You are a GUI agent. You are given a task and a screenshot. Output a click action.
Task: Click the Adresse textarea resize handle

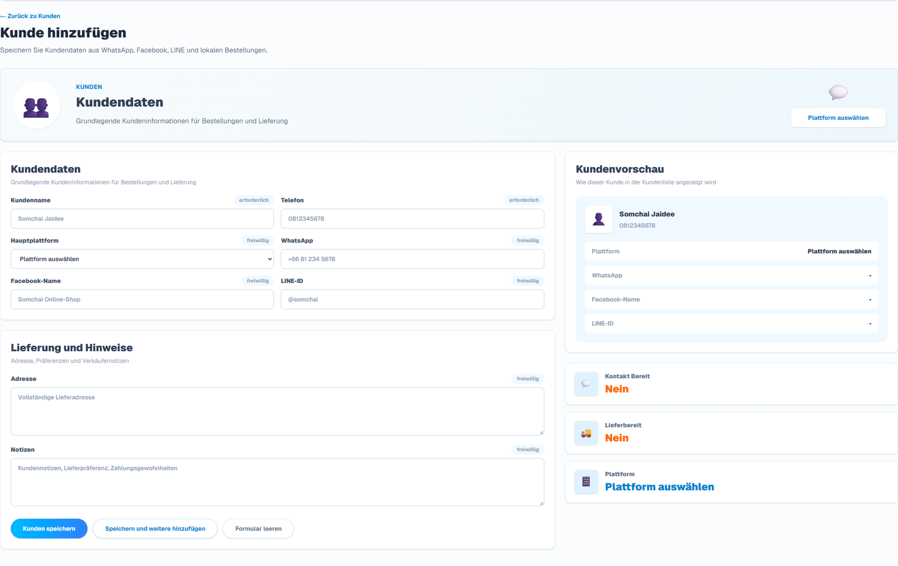tap(541, 432)
